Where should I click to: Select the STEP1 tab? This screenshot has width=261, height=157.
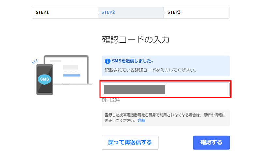(x=65, y=12)
